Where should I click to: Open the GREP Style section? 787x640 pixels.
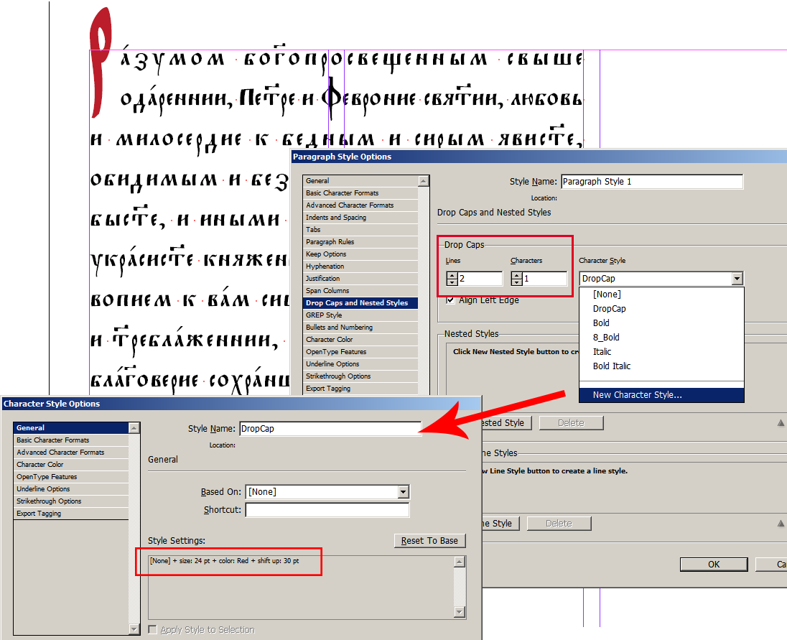[x=360, y=315]
